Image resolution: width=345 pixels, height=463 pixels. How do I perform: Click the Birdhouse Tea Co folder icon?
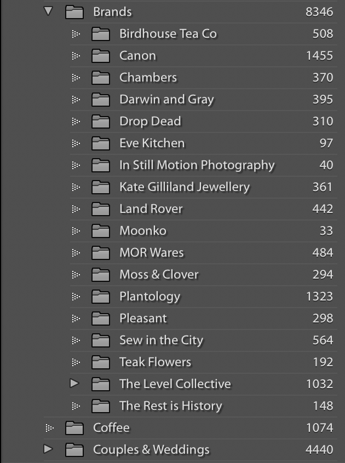point(101,34)
